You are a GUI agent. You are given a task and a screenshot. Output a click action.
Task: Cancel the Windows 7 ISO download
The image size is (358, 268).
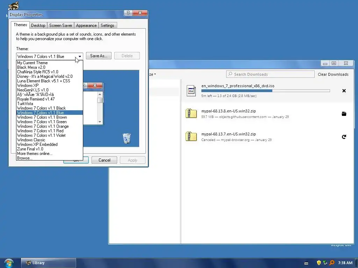[x=344, y=91]
